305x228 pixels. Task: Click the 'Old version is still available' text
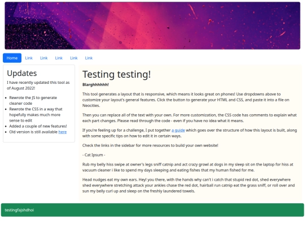point(33,132)
